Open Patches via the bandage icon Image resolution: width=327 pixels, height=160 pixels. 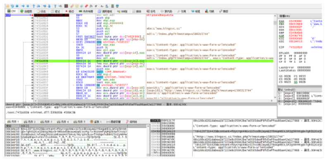72,6
